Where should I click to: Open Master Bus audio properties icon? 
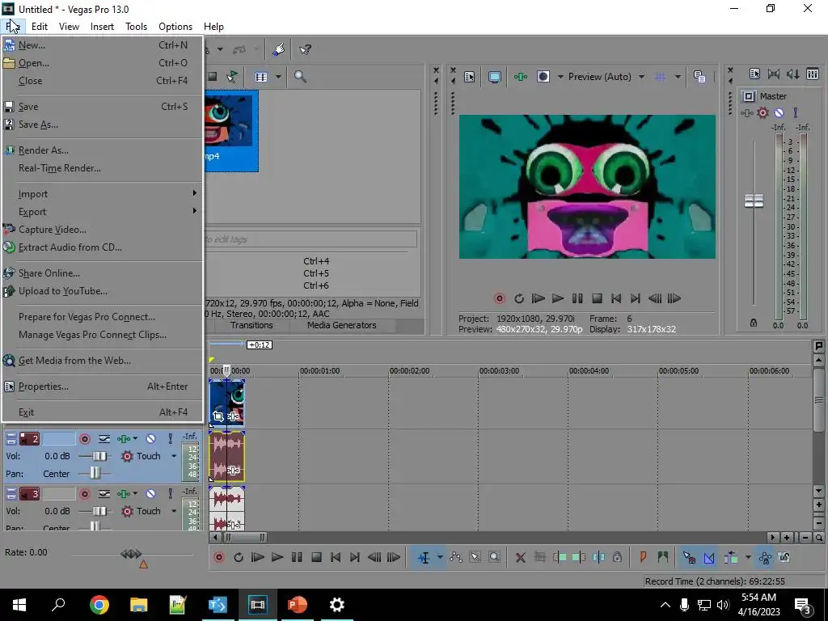pos(754,74)
